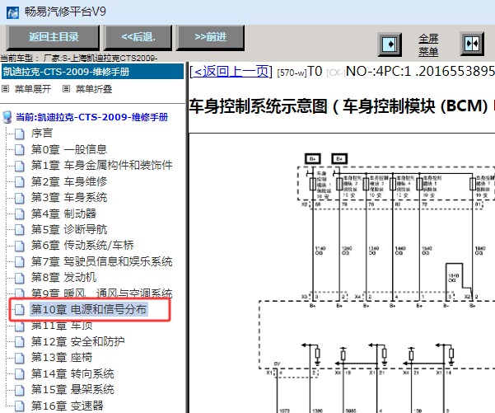Open 第0章 一般信息
Screen dimensions: 495x413
click(69, 149)
